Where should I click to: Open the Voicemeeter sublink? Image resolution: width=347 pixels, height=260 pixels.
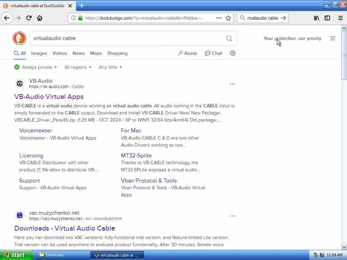[36, 130]
